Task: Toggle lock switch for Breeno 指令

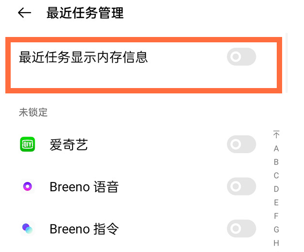Action: click(x=241, y=228)
